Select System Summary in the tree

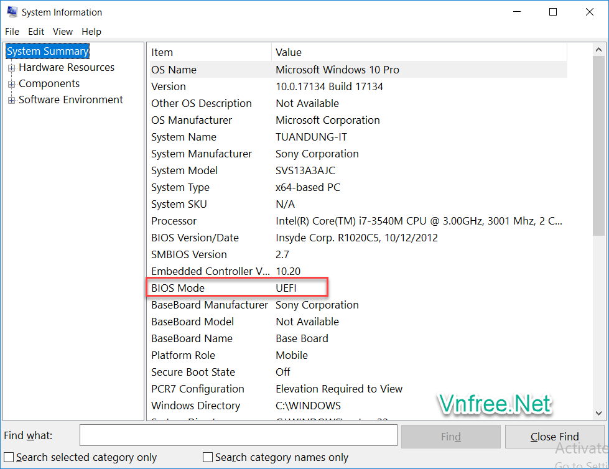click(x=48, y=51)
